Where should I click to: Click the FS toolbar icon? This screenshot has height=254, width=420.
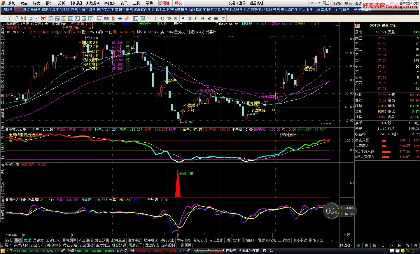135,18
